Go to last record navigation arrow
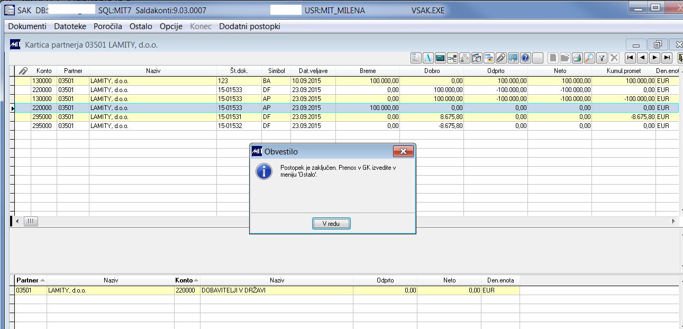683x329 pixels. (x=667, y=58)
